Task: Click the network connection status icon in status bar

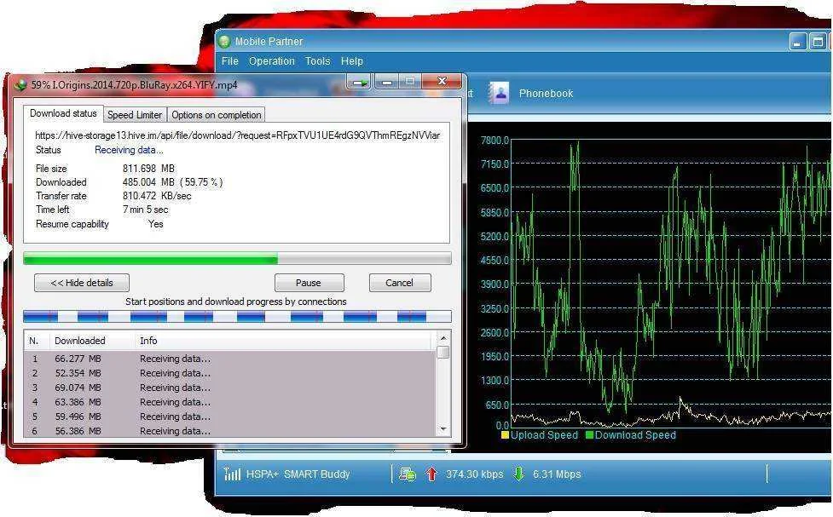Action: pyautogui.click(x=408, y=474)
